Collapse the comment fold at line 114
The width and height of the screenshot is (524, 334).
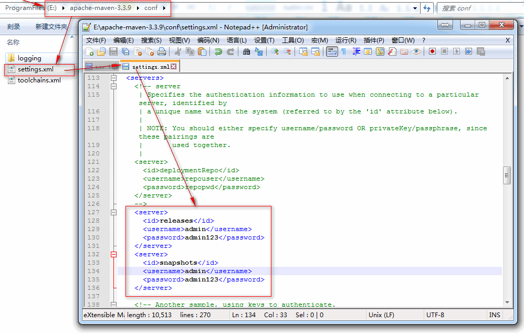click(x=113, y=86)
